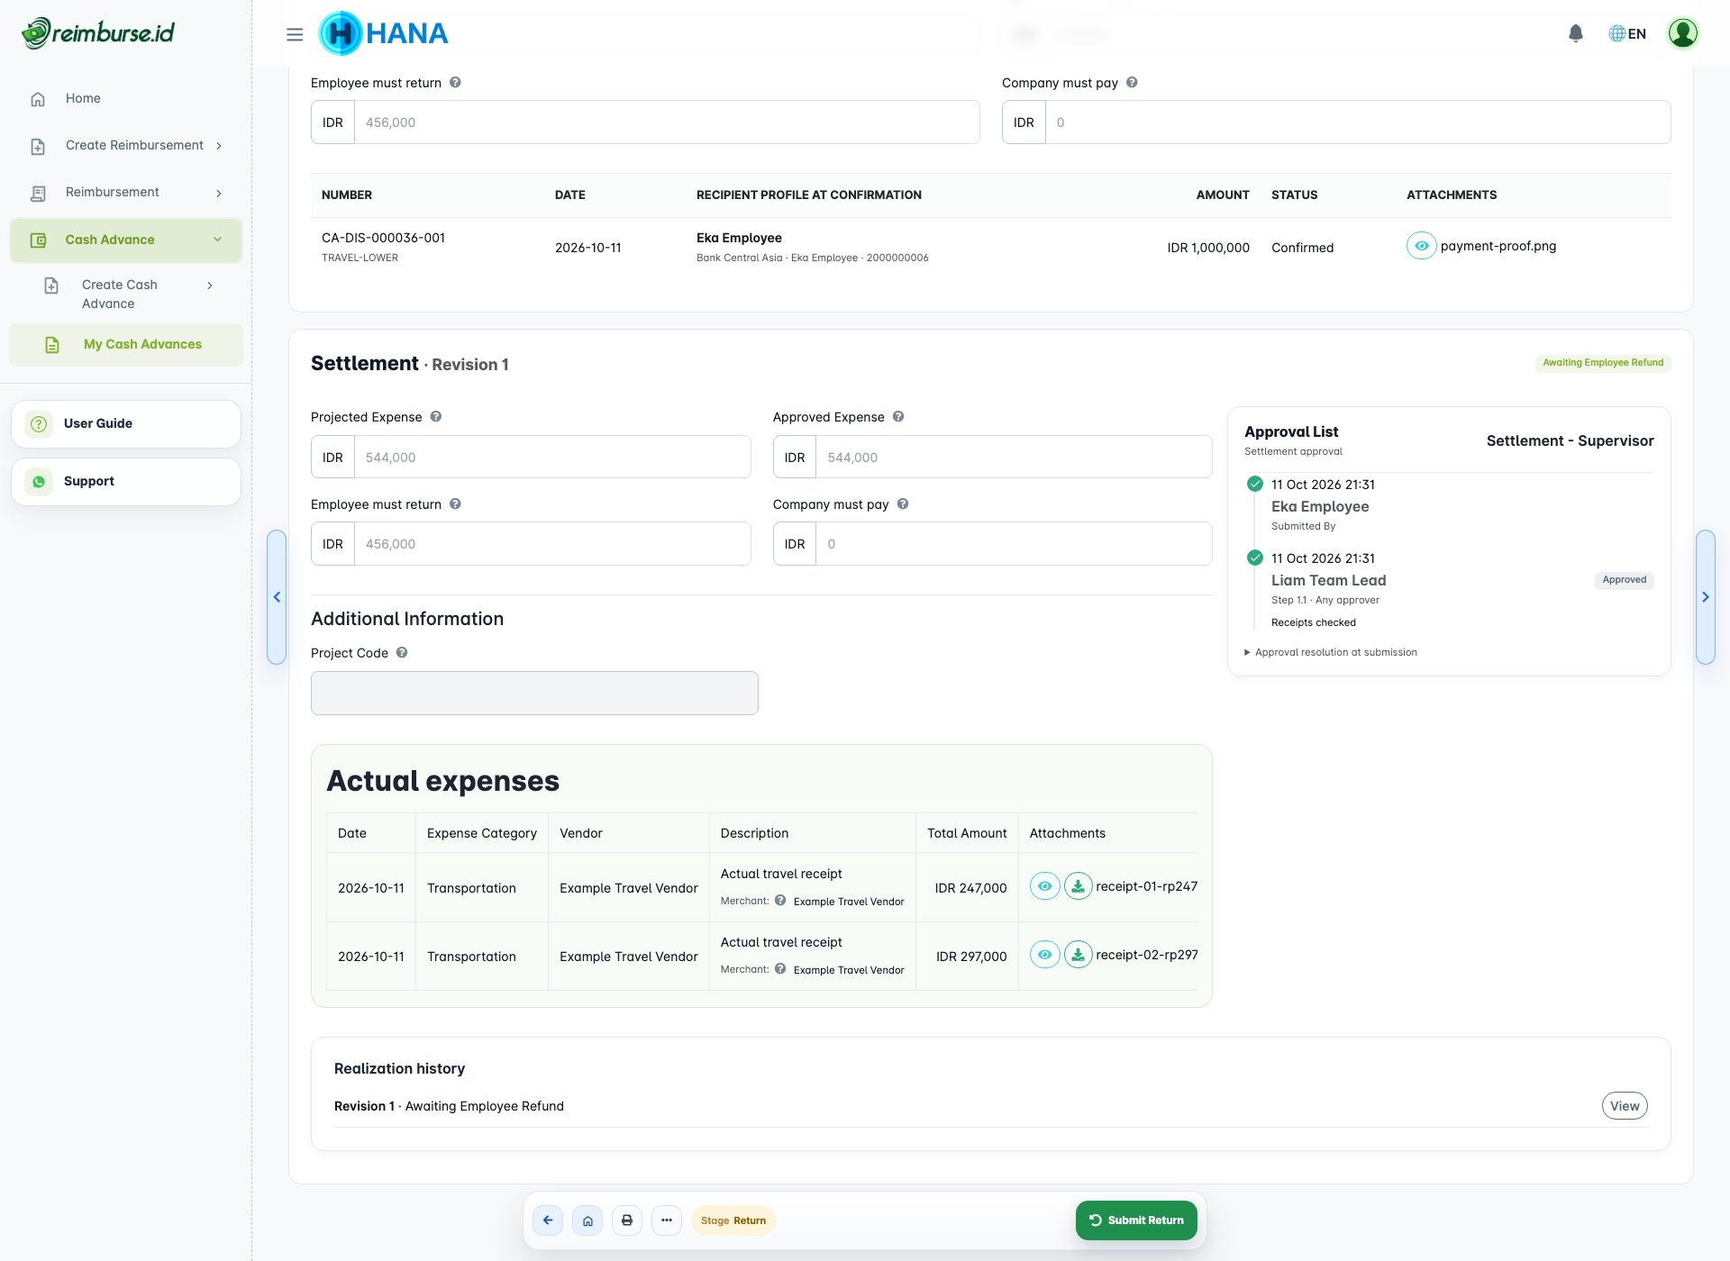Click the Submit Return button

(1136, 1220)
